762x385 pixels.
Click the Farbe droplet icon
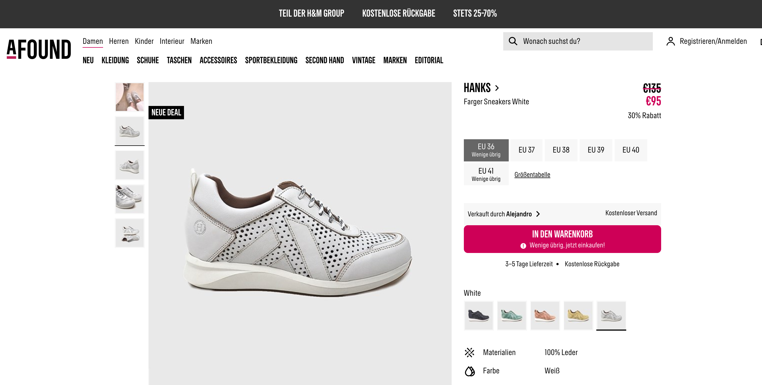(469, 371)
